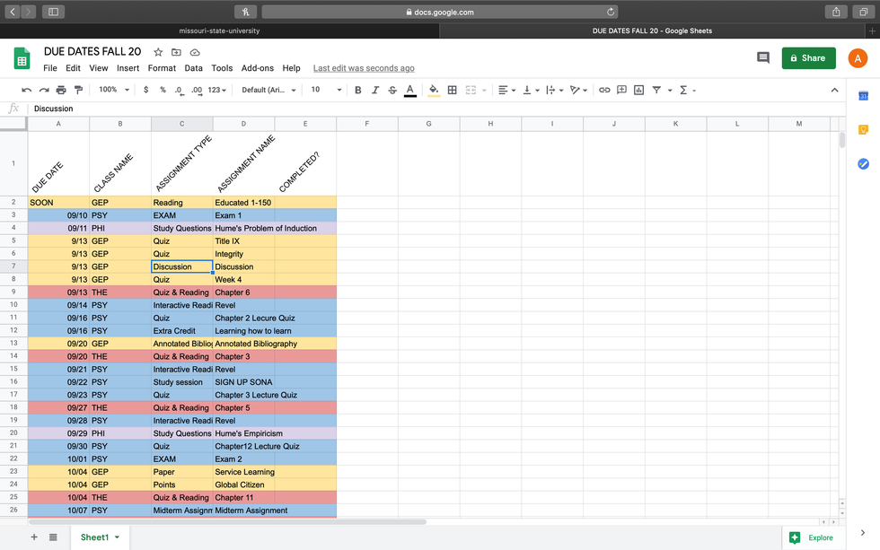Toggle Italic formatting
880x550 pixels.
tap(375, 90)
